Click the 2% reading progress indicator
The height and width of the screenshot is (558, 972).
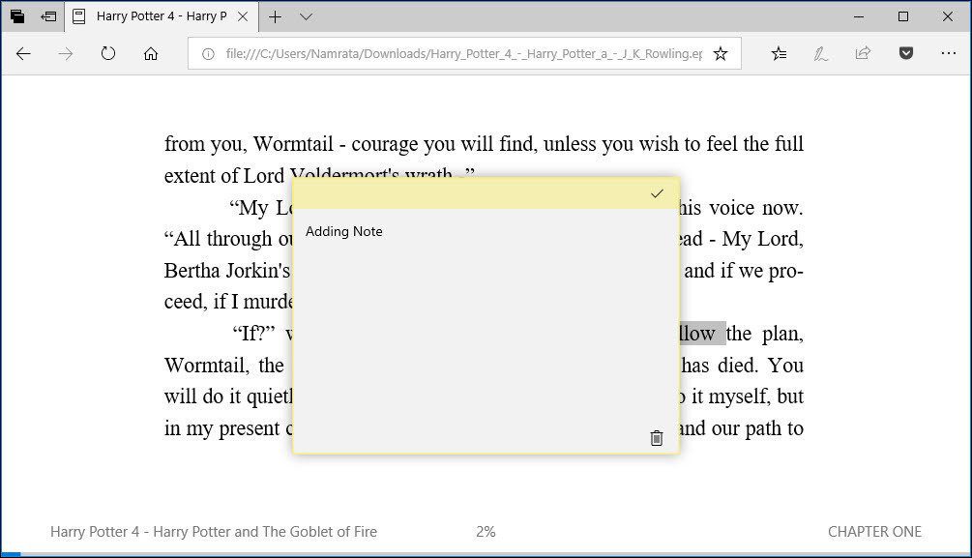coord(486,531)
